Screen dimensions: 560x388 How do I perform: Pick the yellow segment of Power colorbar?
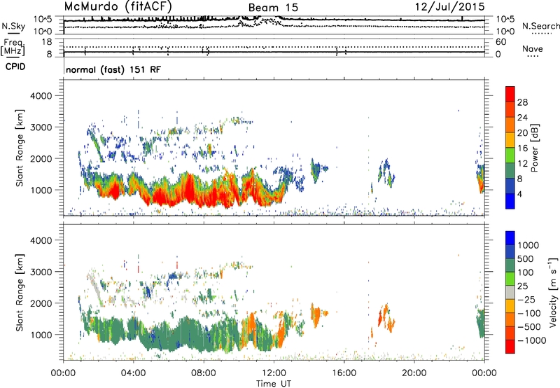(510, 140)
